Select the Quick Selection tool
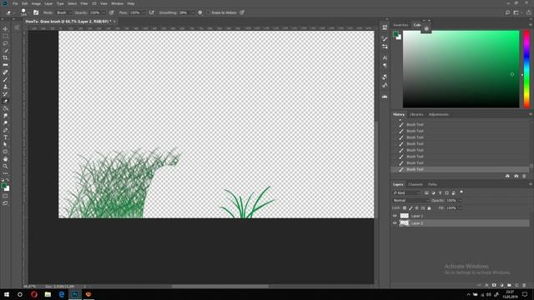The width and height of the screenshot is (534, 300). [6, 51]
